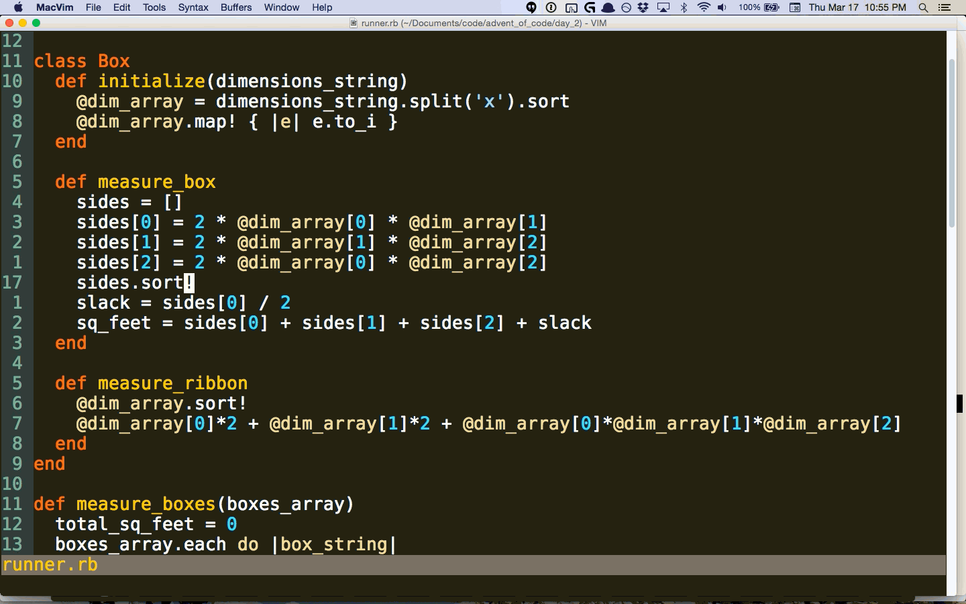Click the vertical scrollbar thumb
The image size is (966, 604).
point(951,143)
